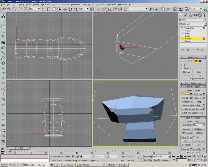Expand the Soft Selection rollout
208x167 pixels.
click(193, 83)
